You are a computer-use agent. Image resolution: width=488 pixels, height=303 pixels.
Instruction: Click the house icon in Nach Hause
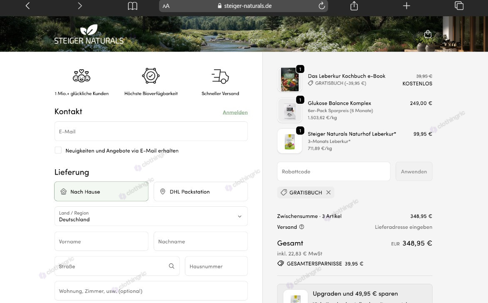point(63,192)
